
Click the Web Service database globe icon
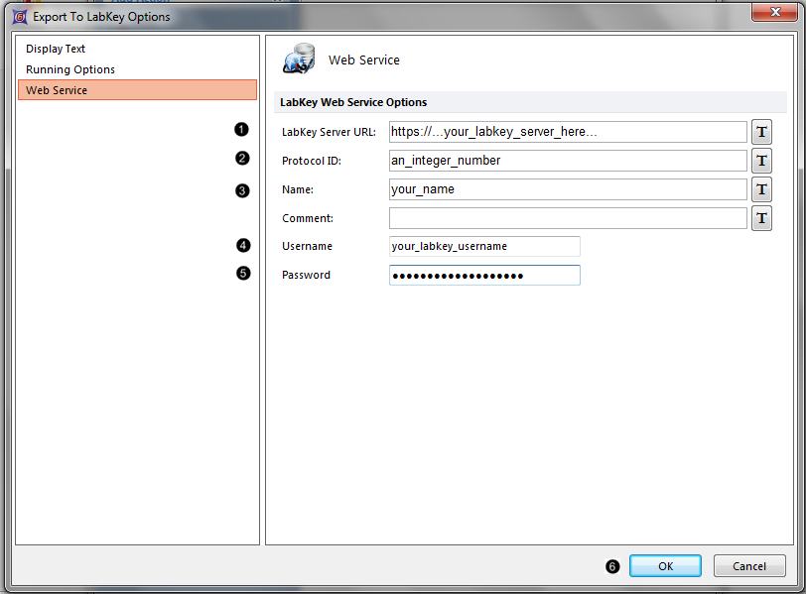click(299, 59)
